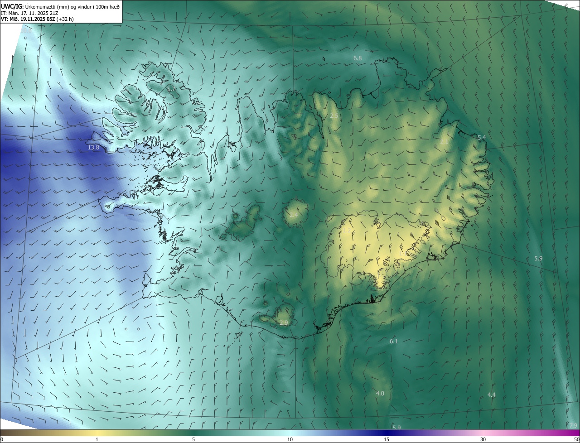Click the '1' tick on the color scale

point(97,439)
